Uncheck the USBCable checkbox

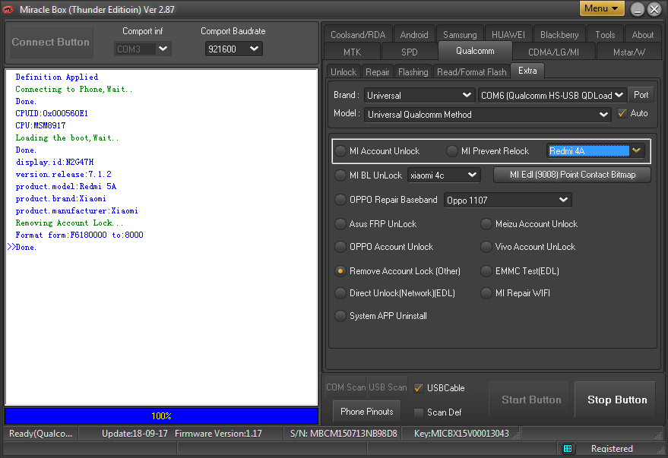point(418,388)
